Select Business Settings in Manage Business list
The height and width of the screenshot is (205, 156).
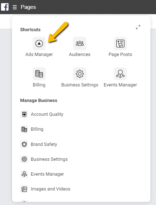coord(49,159)
